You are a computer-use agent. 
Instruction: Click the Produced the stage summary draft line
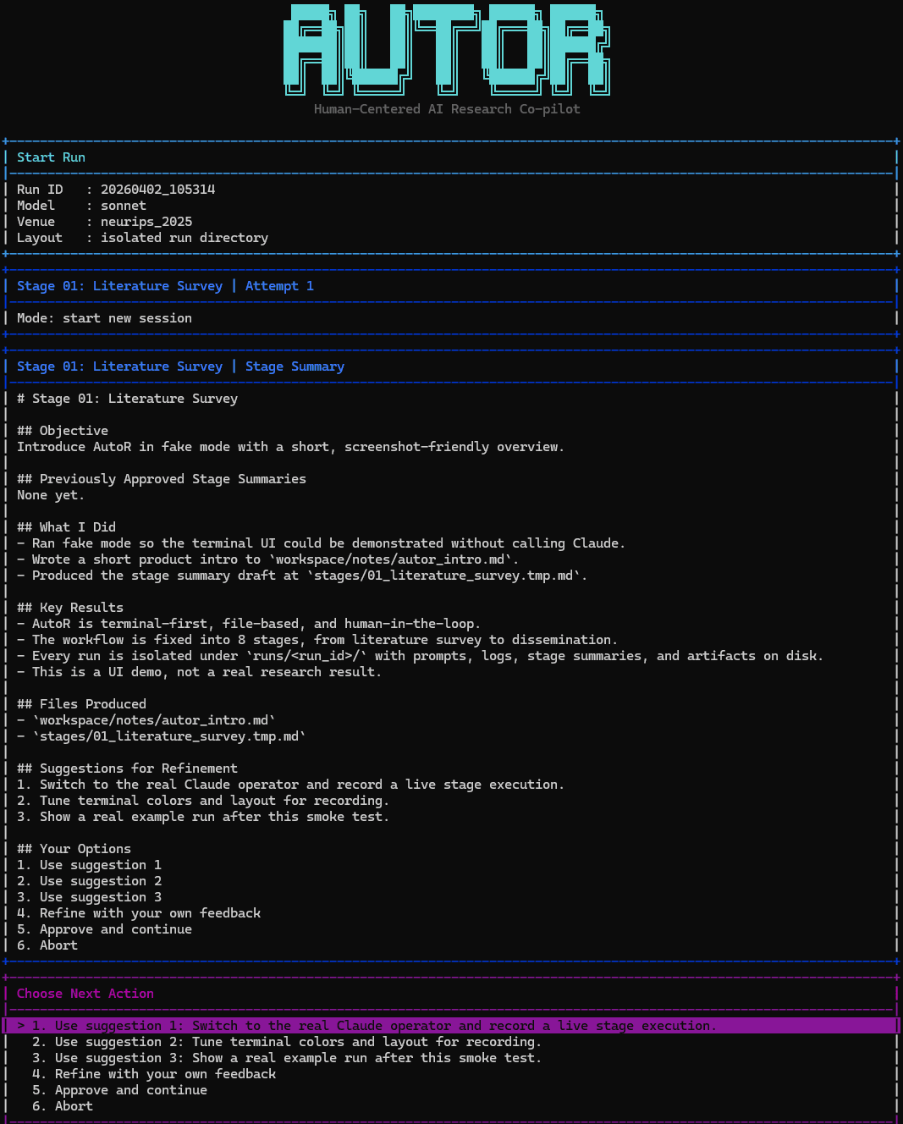pos(302,576)
